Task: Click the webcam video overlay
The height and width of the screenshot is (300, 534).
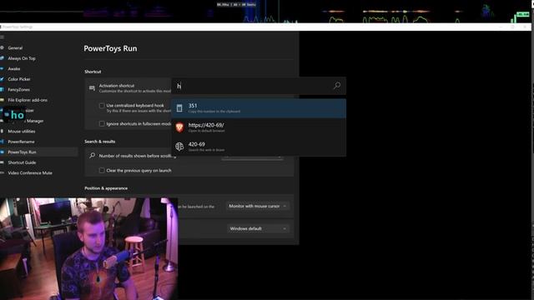Action: click(x=88, y=248)
